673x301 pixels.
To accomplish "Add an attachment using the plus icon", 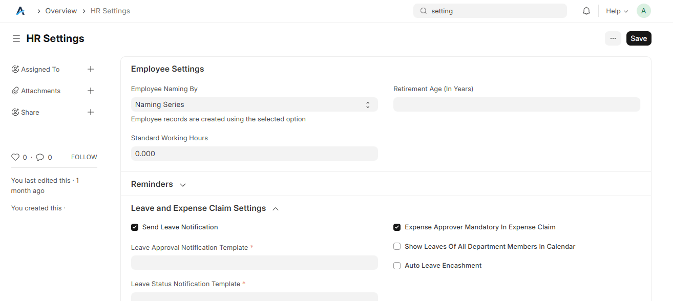I will coord(91,91).
